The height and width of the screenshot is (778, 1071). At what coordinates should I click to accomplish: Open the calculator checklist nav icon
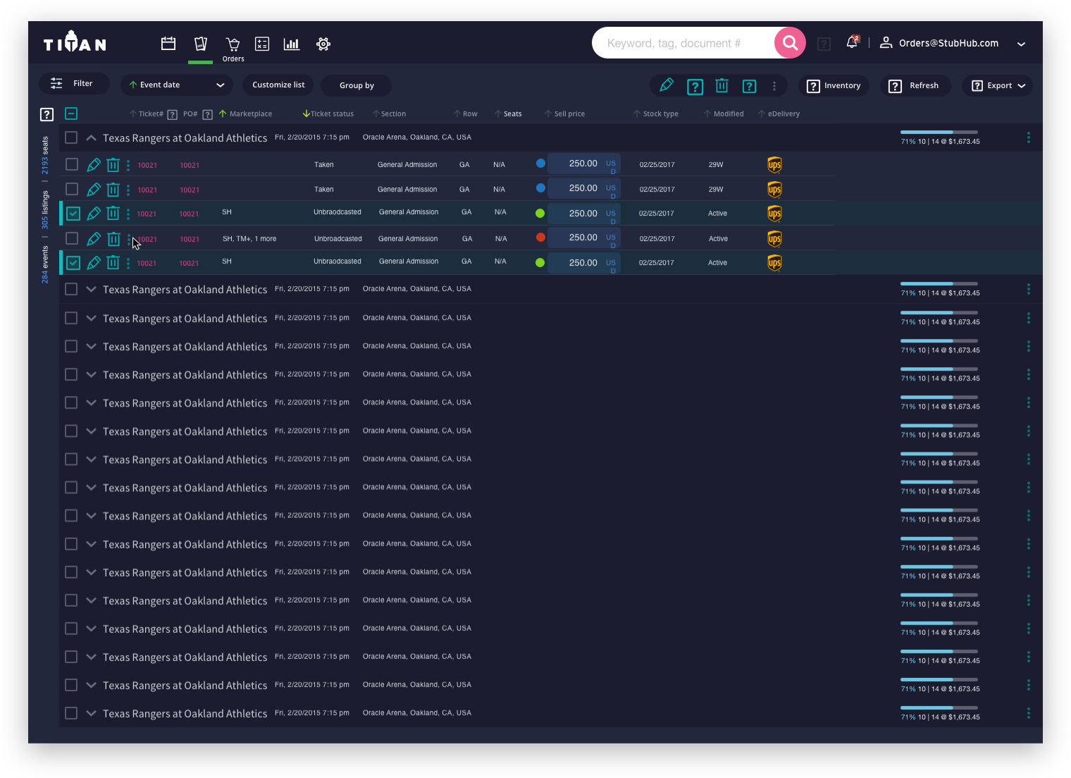coord(262,44)
